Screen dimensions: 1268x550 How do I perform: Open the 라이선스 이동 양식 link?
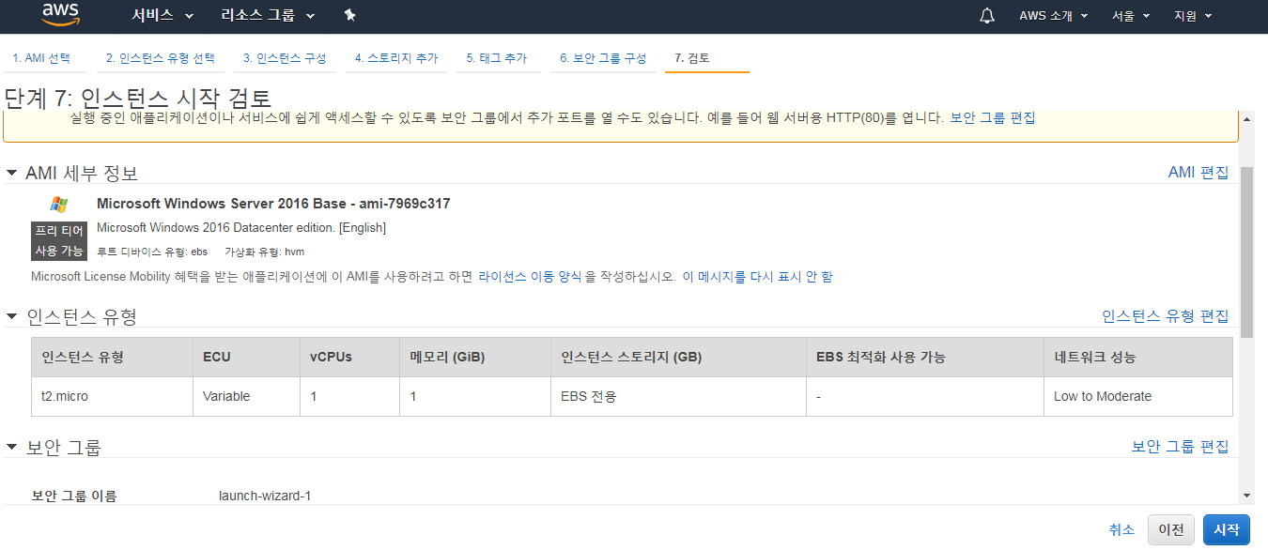point(531,277)
